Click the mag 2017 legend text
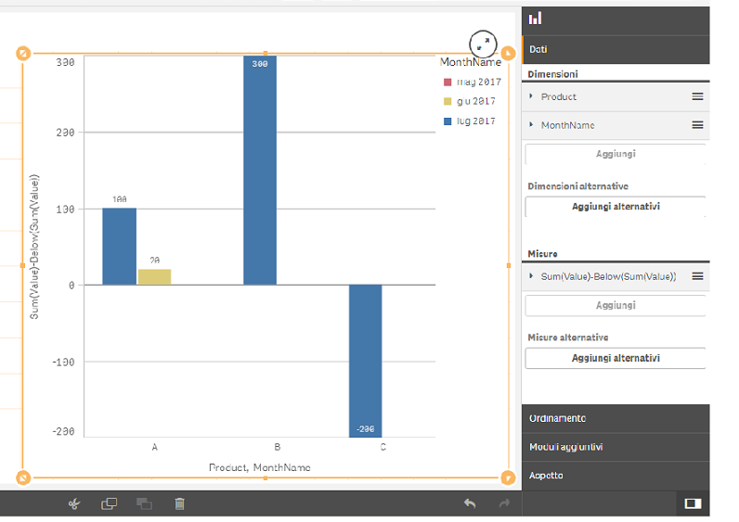The height and width of the screenshot is (522, 739). coord(479,83)
